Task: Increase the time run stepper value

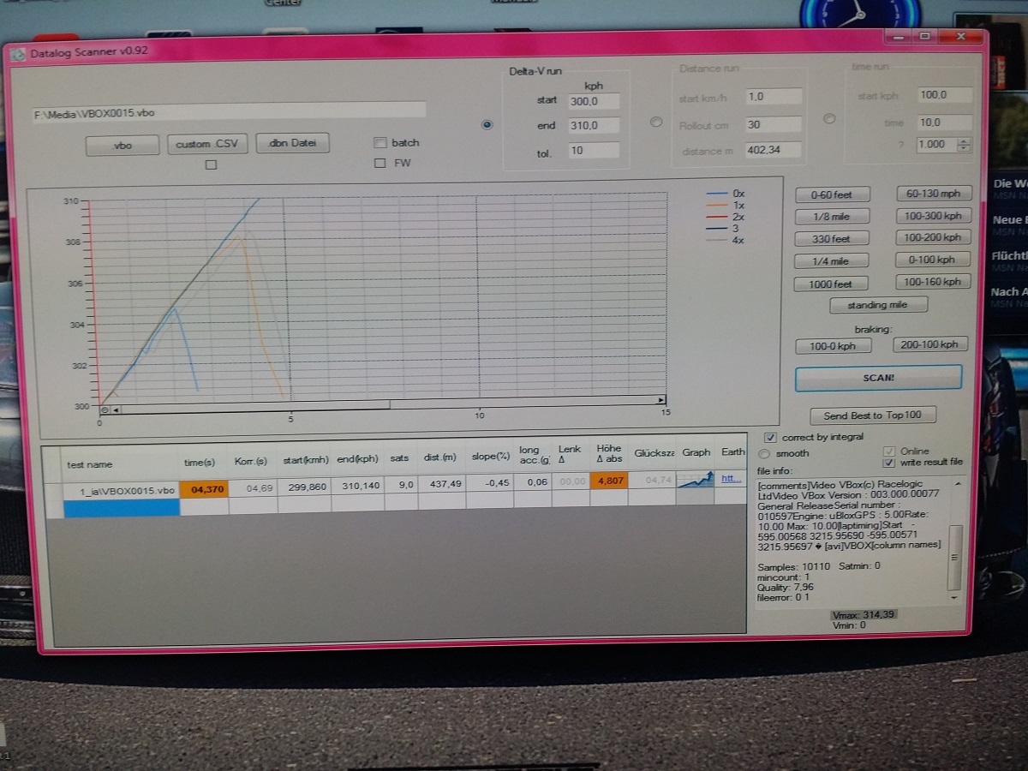Action: click(965, 141)
